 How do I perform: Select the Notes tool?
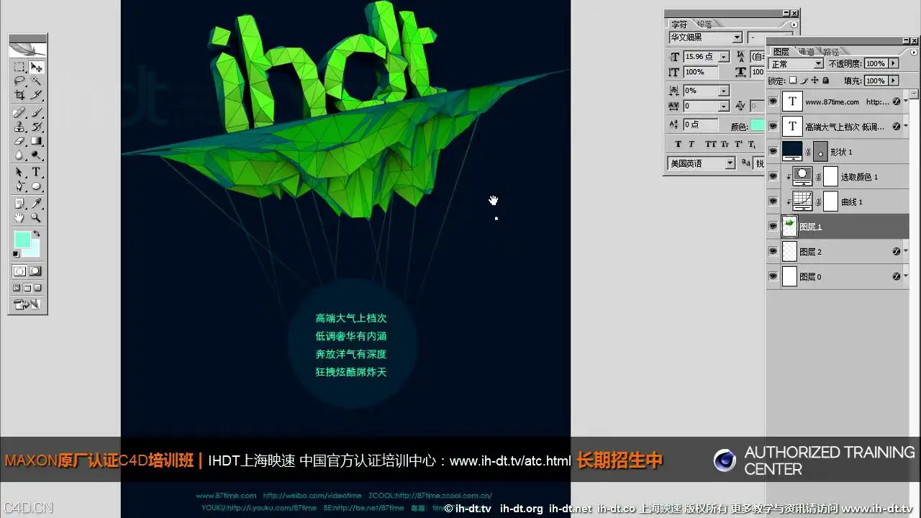(19, 204)
